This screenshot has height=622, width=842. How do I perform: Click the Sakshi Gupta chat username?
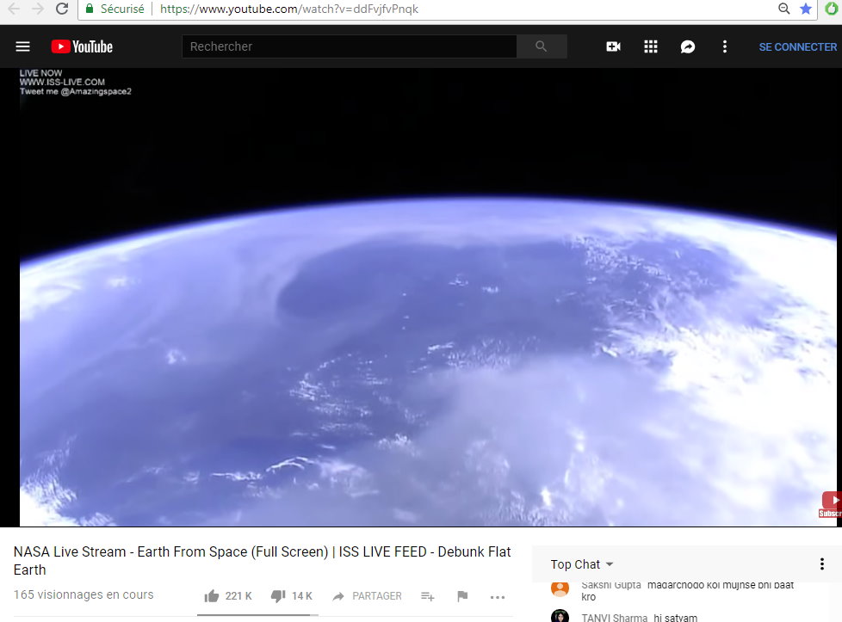coord(611,585)
